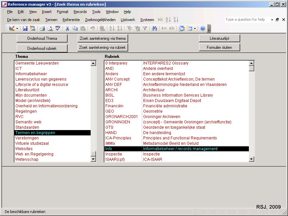Open the Zoekmogelijkheden menu

pos(100,20)
